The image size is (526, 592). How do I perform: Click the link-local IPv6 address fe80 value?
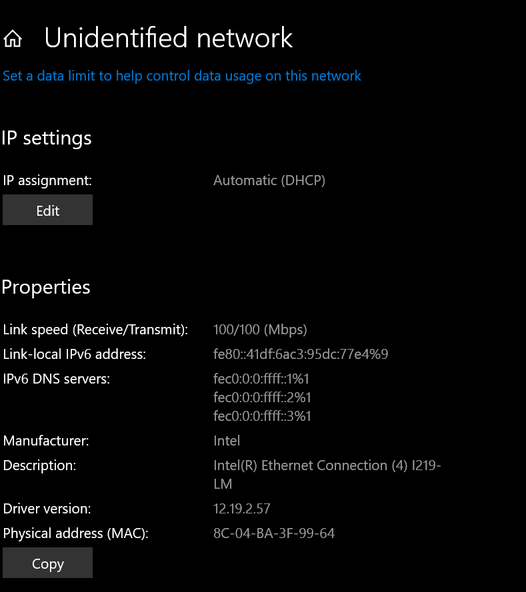point(301,354)
